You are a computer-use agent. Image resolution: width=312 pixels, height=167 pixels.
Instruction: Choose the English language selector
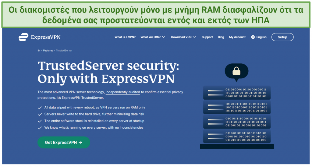[x=259, y=37]
